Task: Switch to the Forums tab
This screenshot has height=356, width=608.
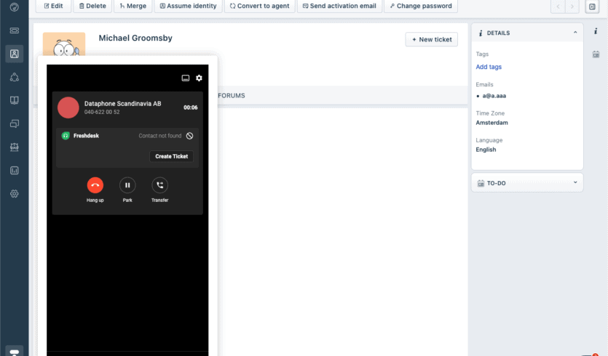Action: 232,96
